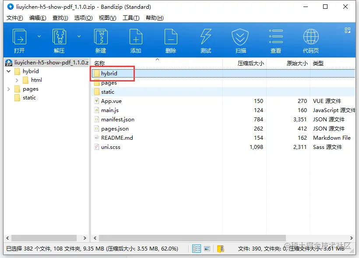This screenshot has width=359, height=258.
Task: Click the 新建 (New archive) toolbar icon
Action: pos(101,37)
